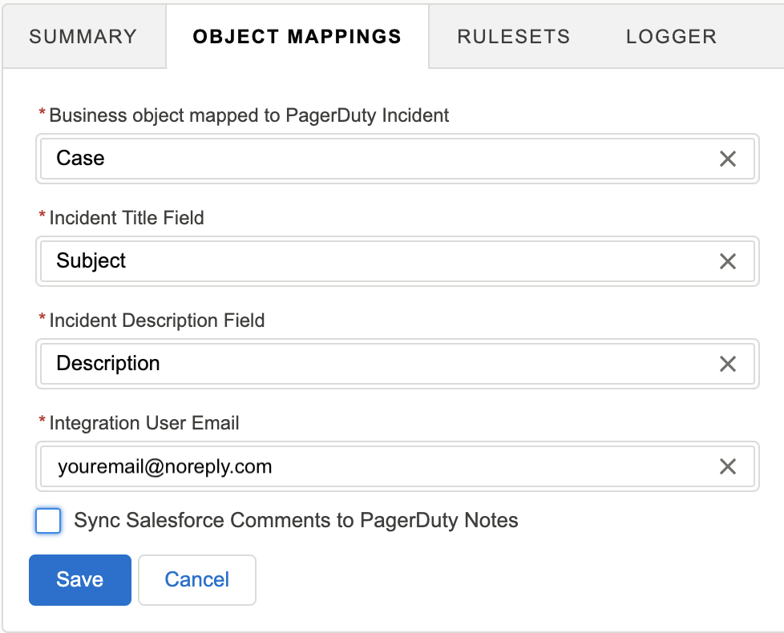The height and width of the screenshot is (633, 784).
Task: Clear the Subject incident title field
Action: pyautogui.click(x=728, y=261)
